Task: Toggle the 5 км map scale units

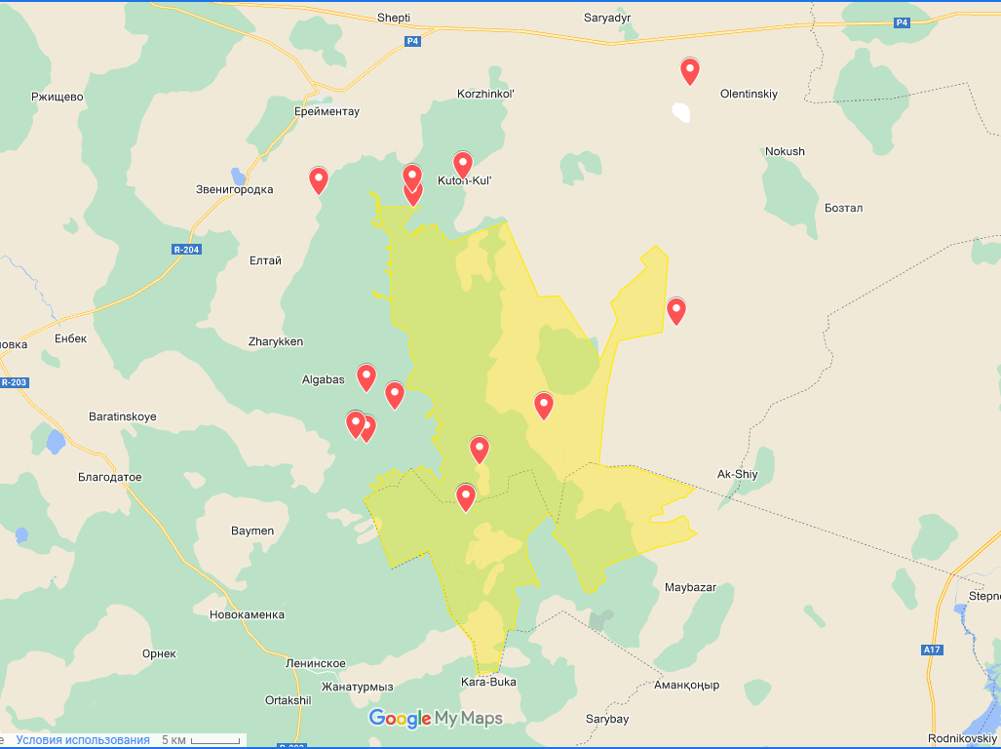Action: [x=201, y=740]
